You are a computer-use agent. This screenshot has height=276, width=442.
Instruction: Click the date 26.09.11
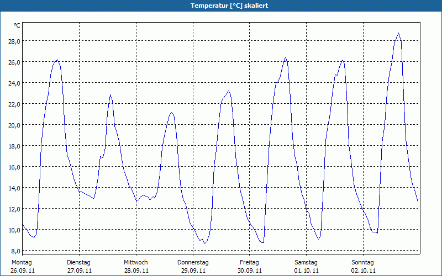click(x=23, y=271)
